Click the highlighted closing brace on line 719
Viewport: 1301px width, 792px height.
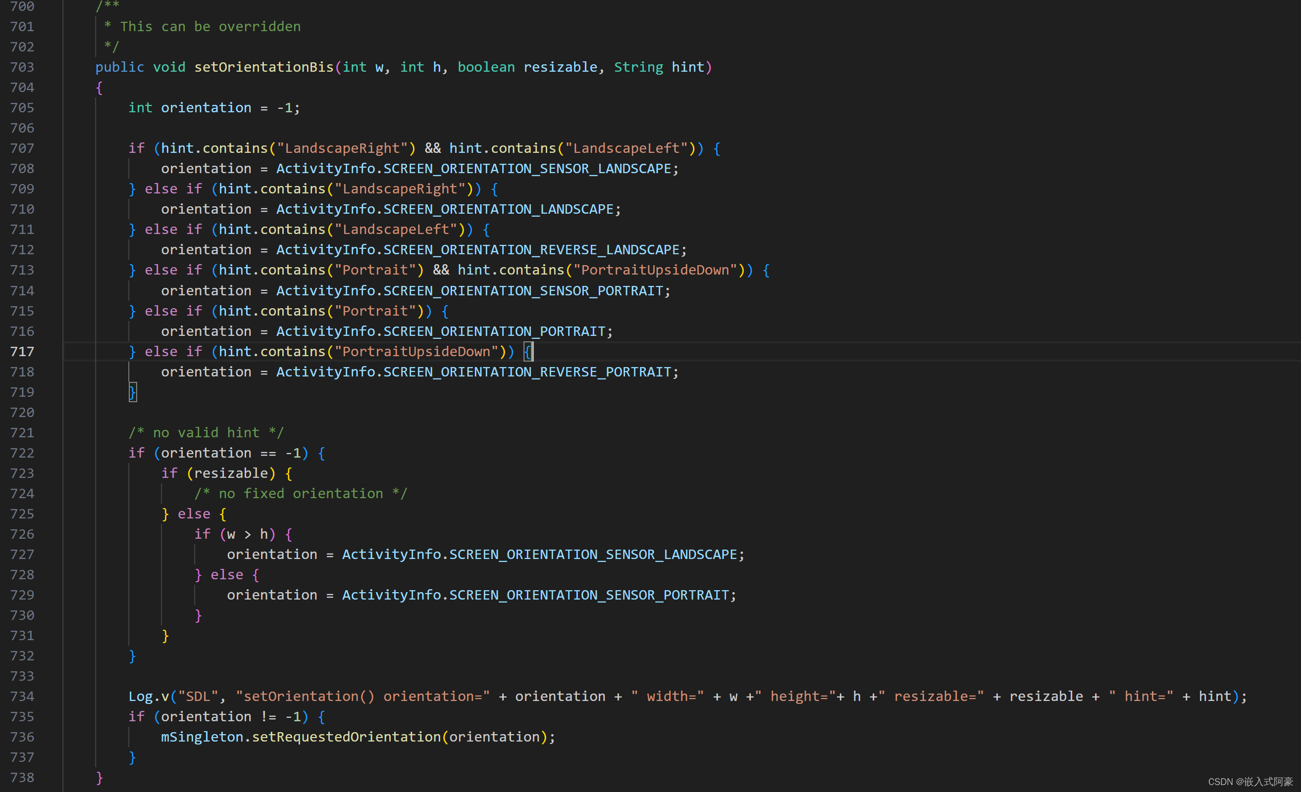[133, 392]
